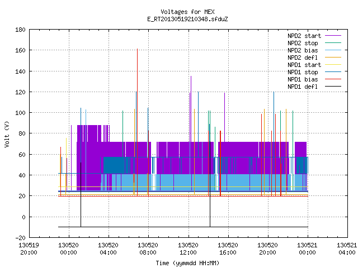Screen dimensions: 358x268
Task: Click the 180 y-axis tick label
Action: tap(20, 30)
